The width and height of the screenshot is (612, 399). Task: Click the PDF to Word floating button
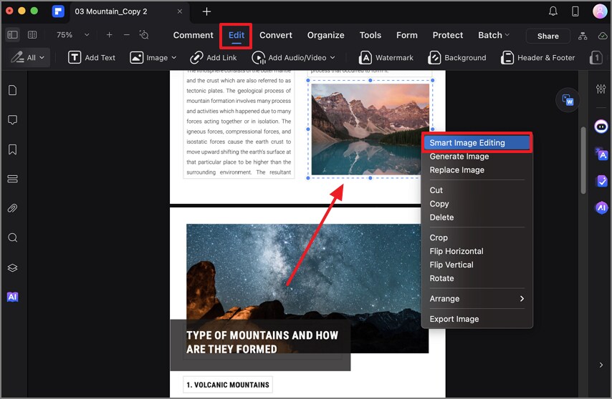tap(568, 100)
